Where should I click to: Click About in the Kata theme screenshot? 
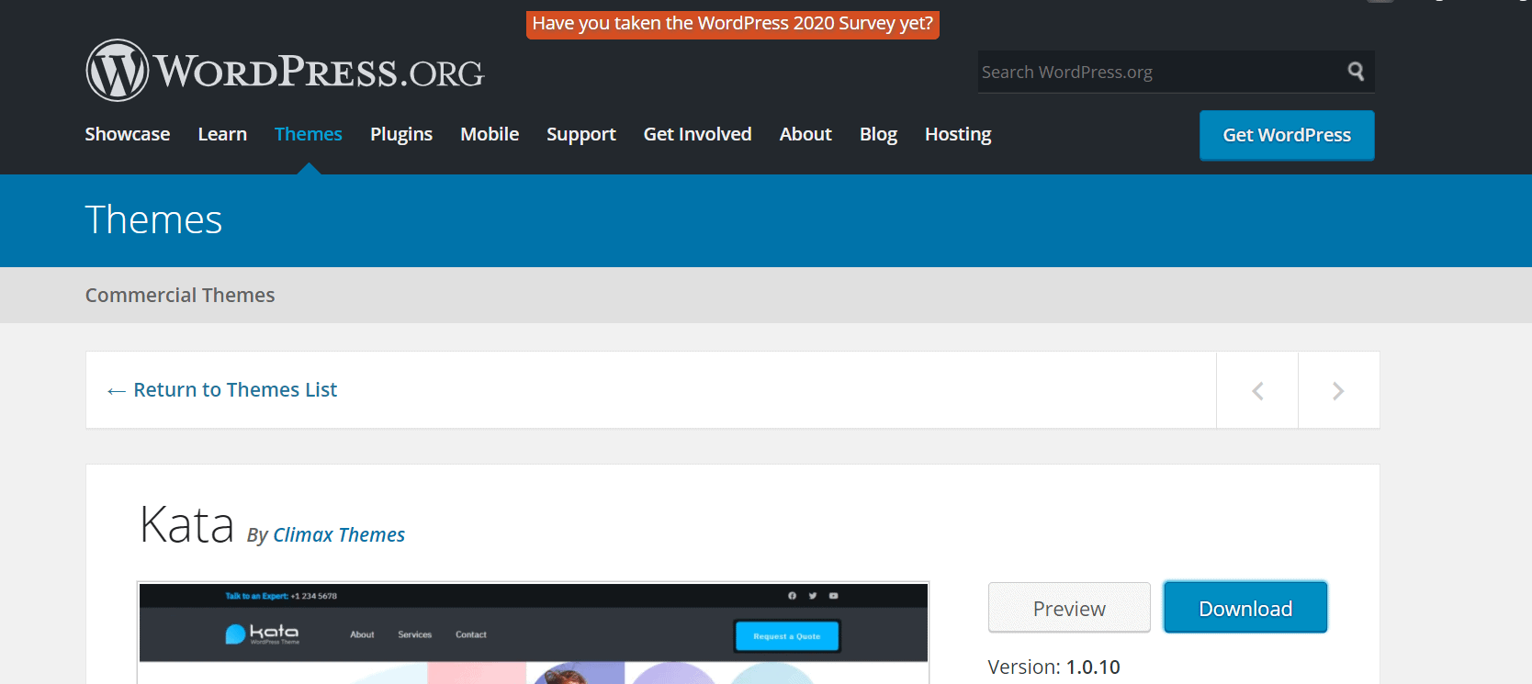pyautogui.click(x=362, y=634)
